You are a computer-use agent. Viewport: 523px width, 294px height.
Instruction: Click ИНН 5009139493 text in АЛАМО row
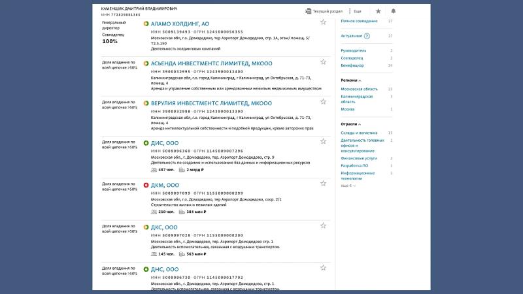click(x=171, y=32)
